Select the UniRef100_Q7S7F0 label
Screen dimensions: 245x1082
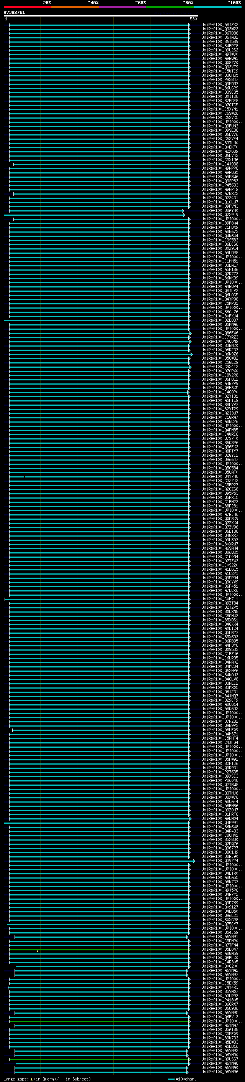(x=220, y=438)
